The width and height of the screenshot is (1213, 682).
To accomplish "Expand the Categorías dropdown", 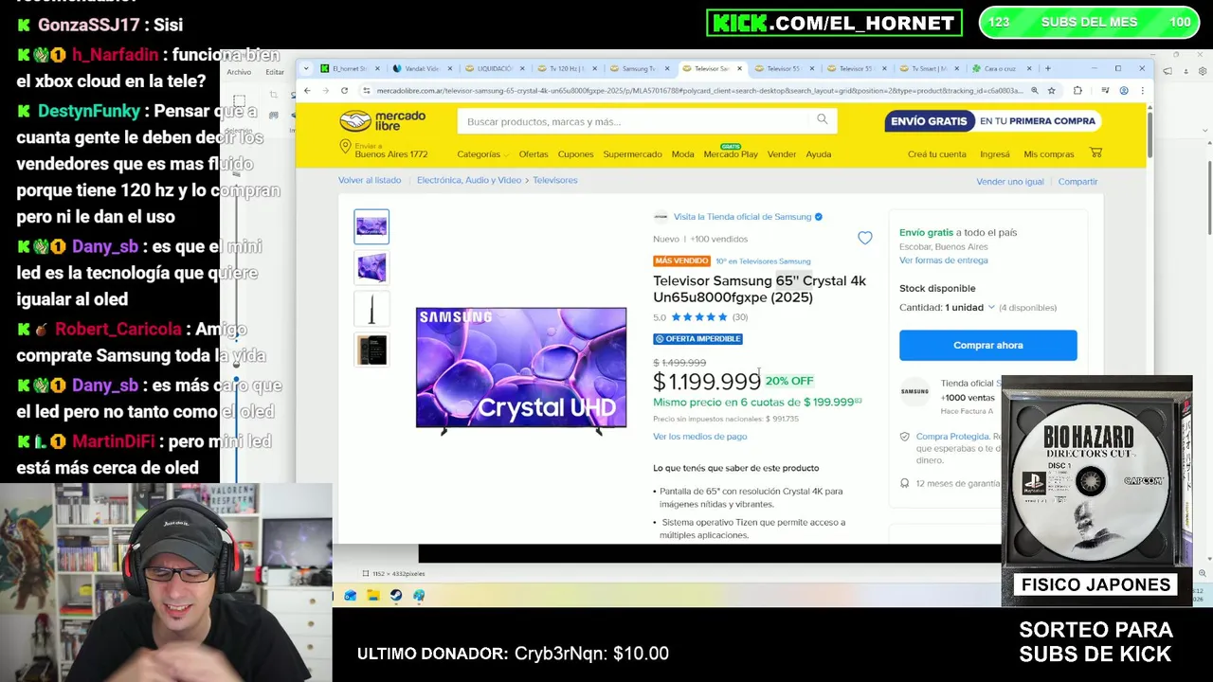I will click(482, 154).
